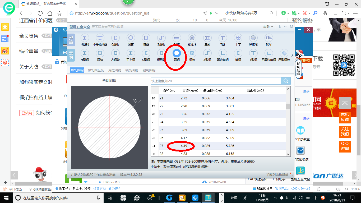Select welded C型钢 in the 焊接 row

click(115, 40)
